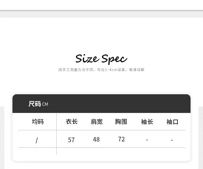The image size is (203, 169).
Task: Click the 57 value under 衣长
Action: (x=71, y=140)
